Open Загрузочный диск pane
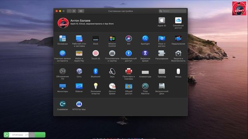This screenshot has height=139, width=248. pyautogui.click(x=162, y=86)
